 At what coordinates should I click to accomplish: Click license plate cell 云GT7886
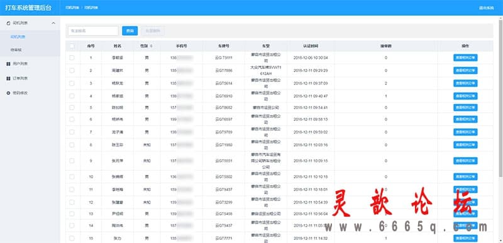click(x=224, y=70)
